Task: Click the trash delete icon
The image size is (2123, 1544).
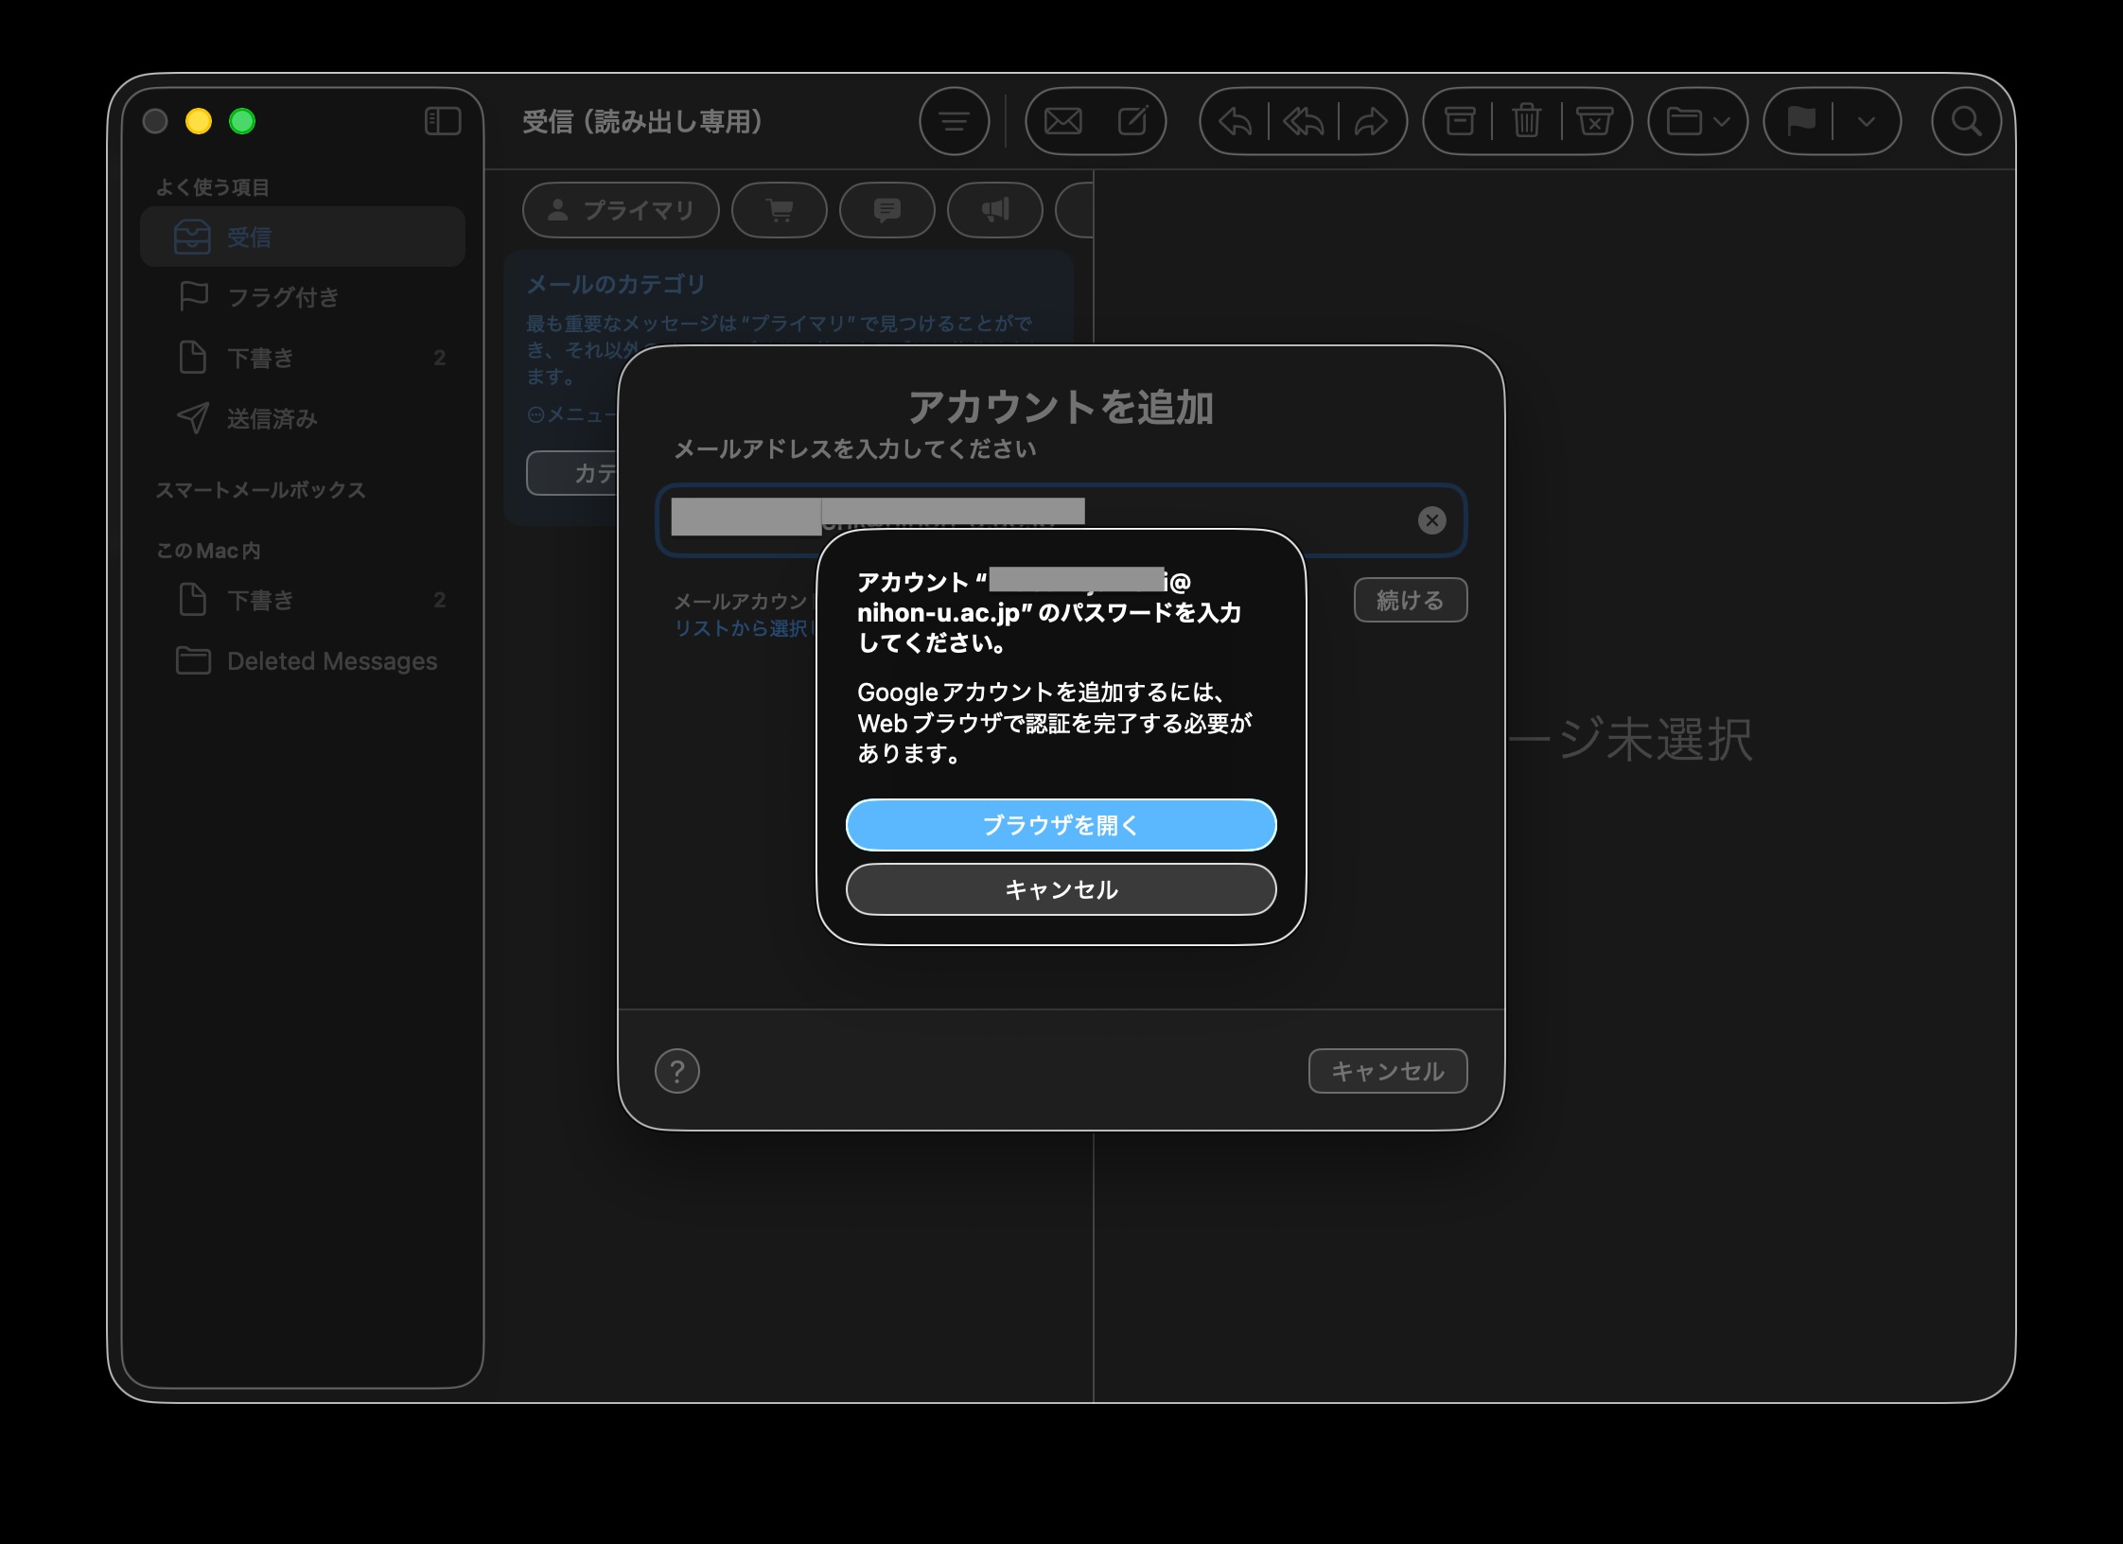Action: tap(1526, 121)
